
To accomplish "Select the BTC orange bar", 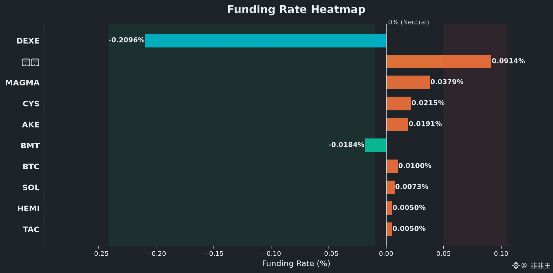I will [392, 166].
